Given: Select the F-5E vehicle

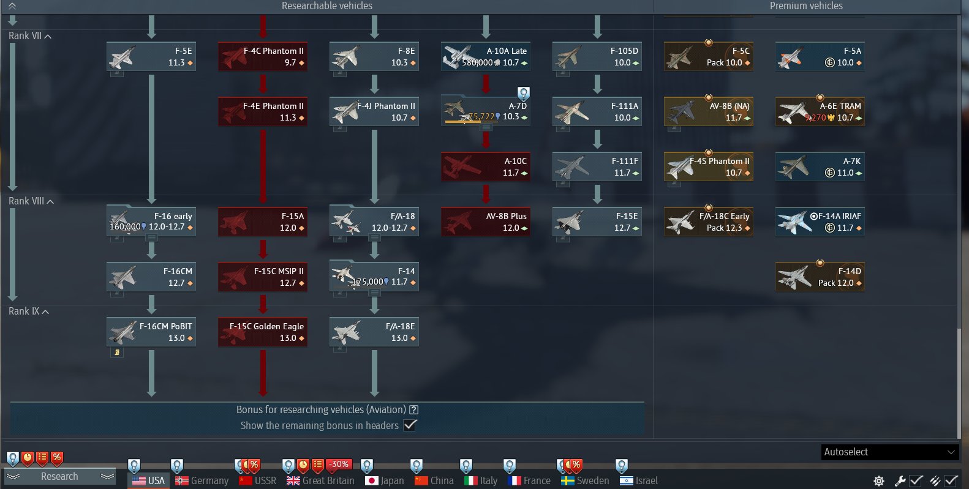Looking at the screenshot, I should pyautogui.click(x=151, y=57).
